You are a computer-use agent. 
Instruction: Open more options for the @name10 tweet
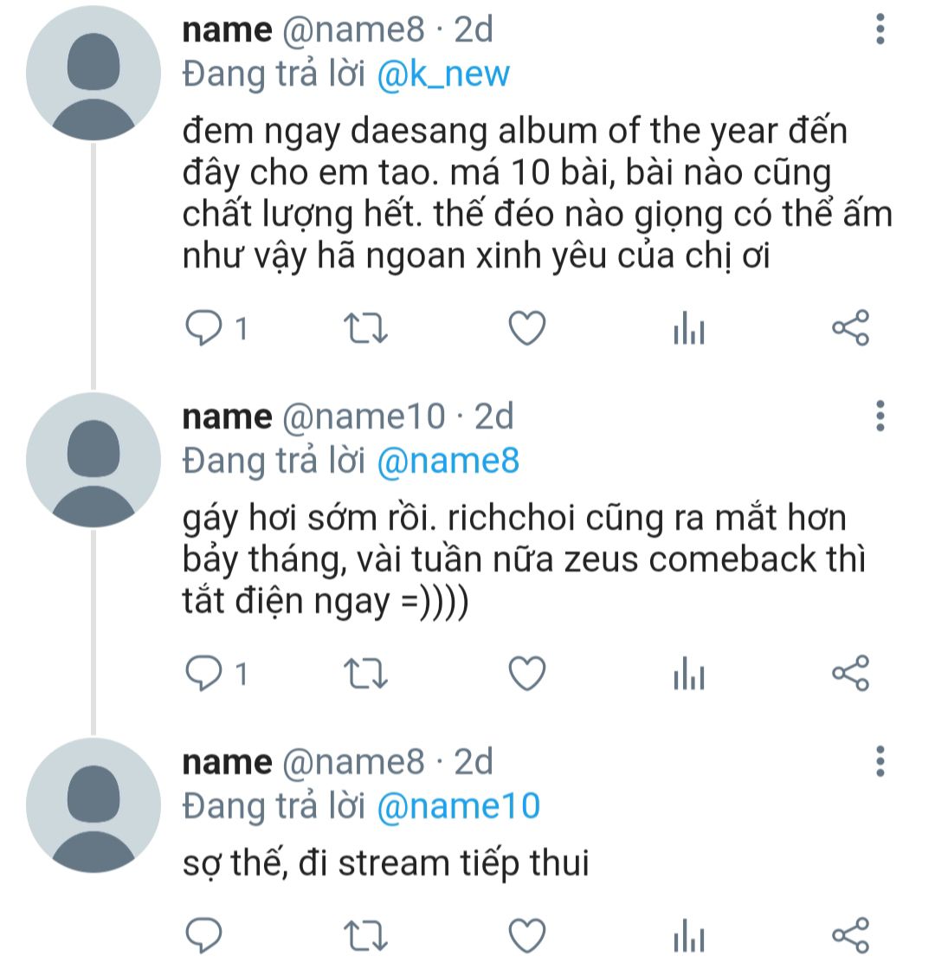pyautogui.click(x=880, y=416)
